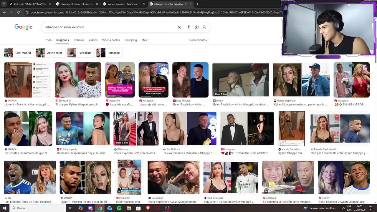The height and width of the screenshot is (212, 377).
Task: Open Discord from the taskbar
Action: coord(90,208)
